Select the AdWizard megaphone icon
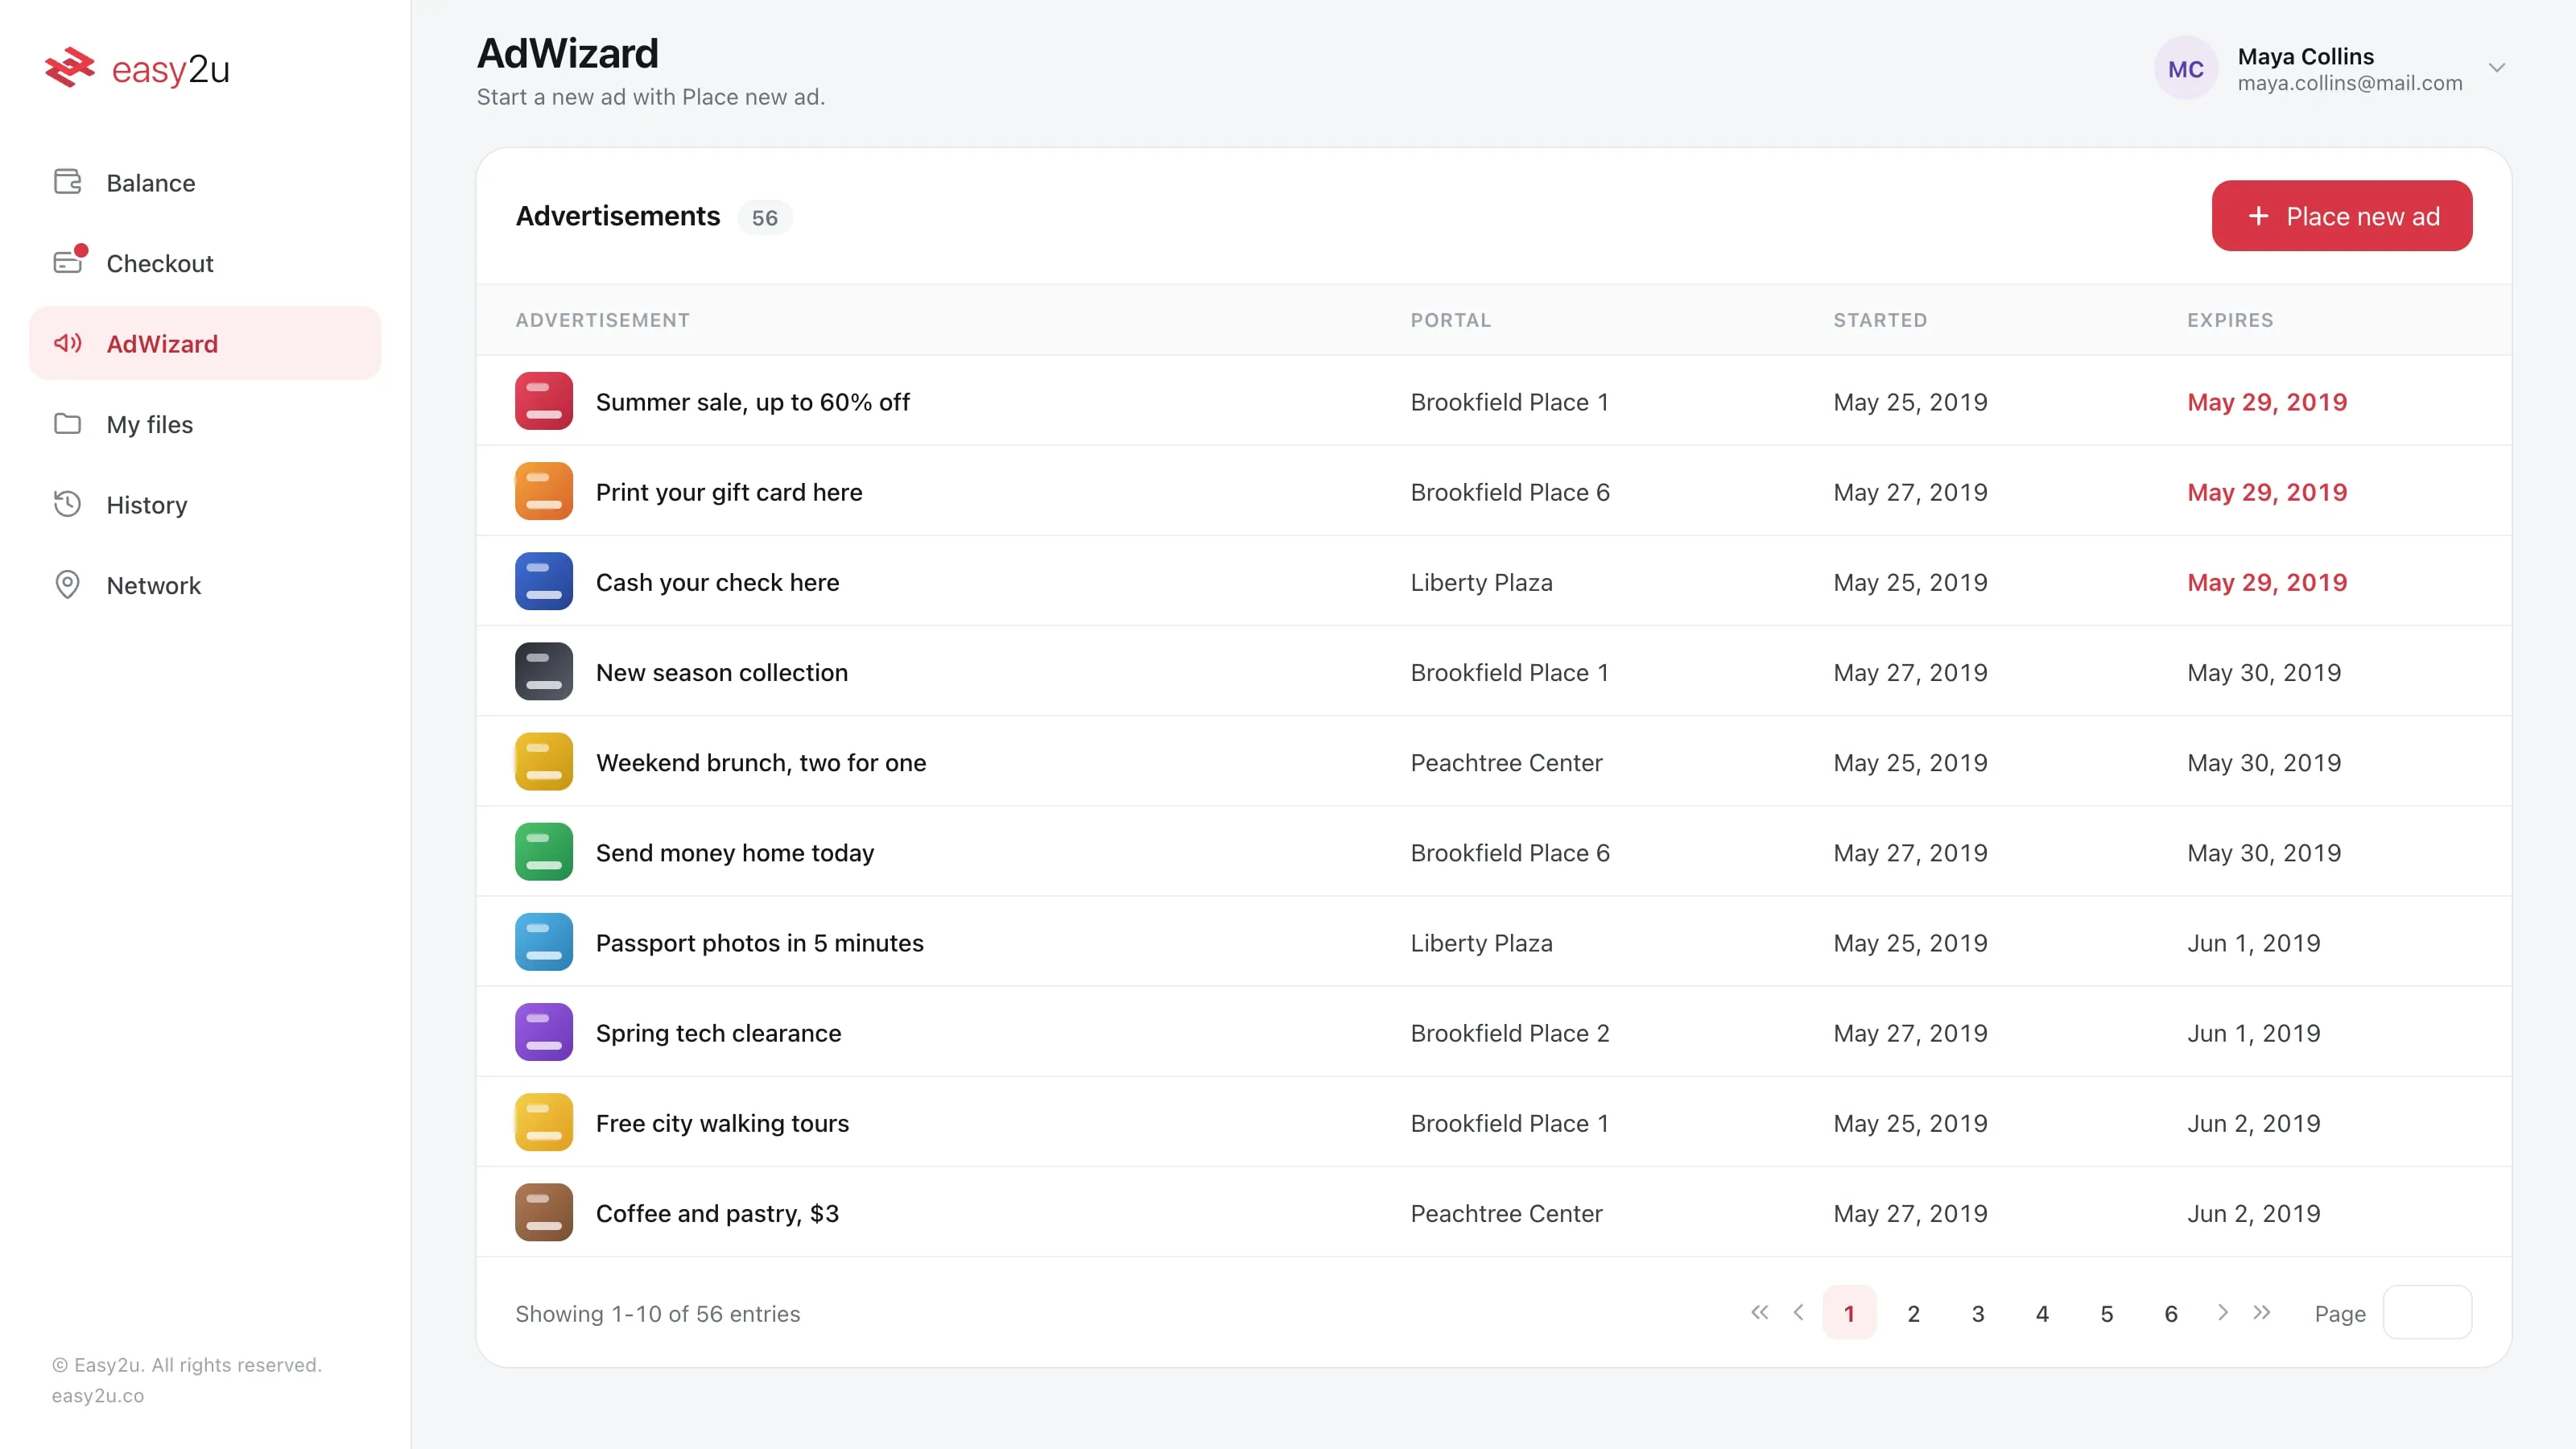 click(67, 343)
